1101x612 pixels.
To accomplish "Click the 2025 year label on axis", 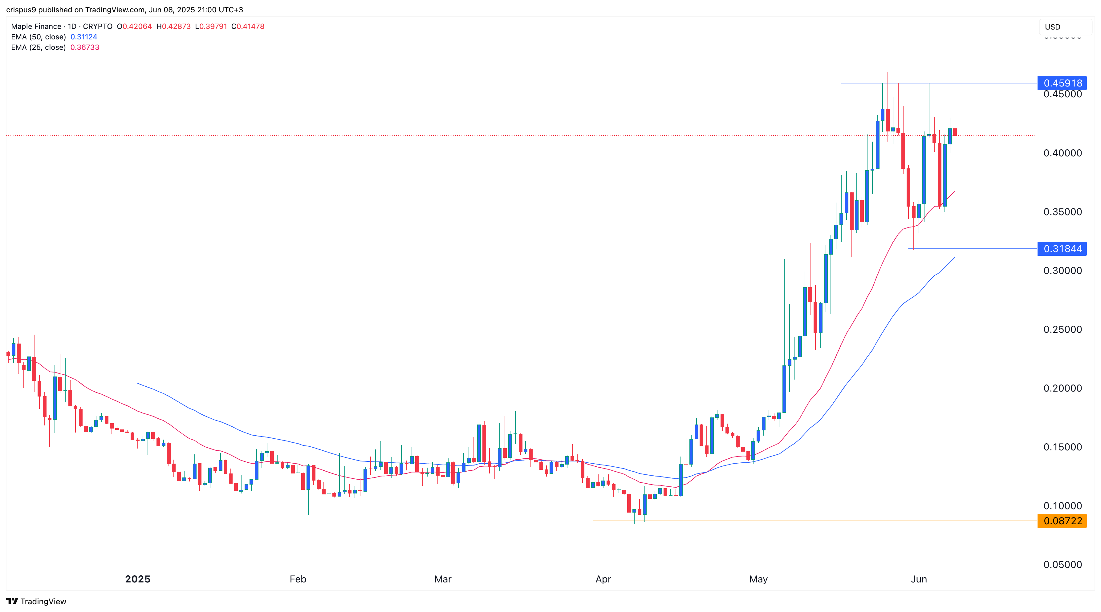I will coord(138,579).
